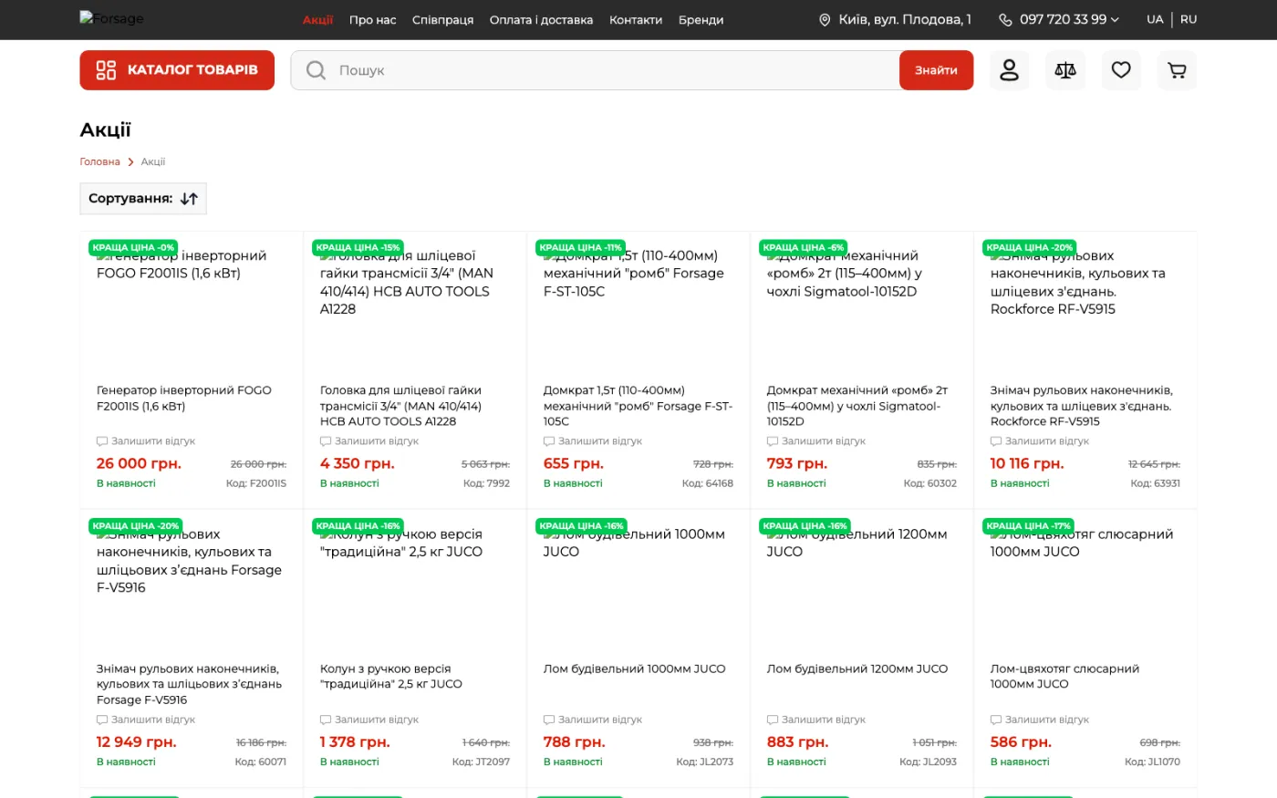Click Залишити відгук for Головка A1228

point(377,441)
